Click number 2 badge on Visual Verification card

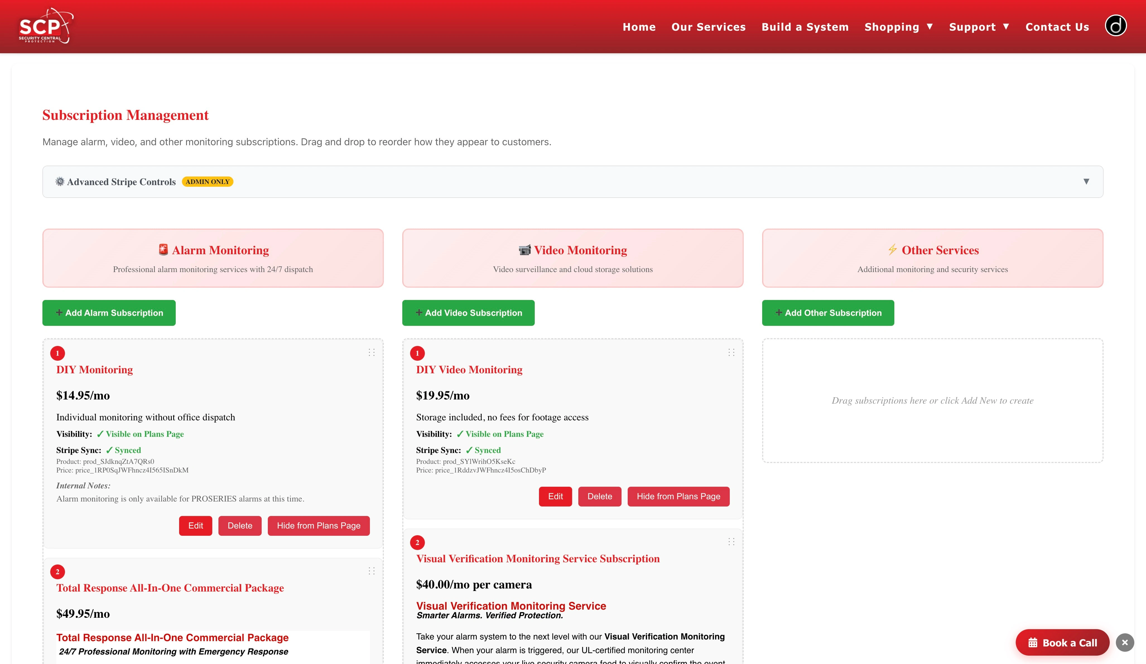(417, 542)
